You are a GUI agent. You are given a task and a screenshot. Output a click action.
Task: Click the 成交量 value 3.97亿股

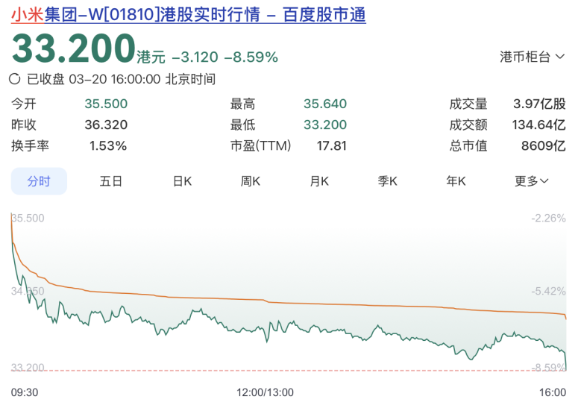coord(538,104)
